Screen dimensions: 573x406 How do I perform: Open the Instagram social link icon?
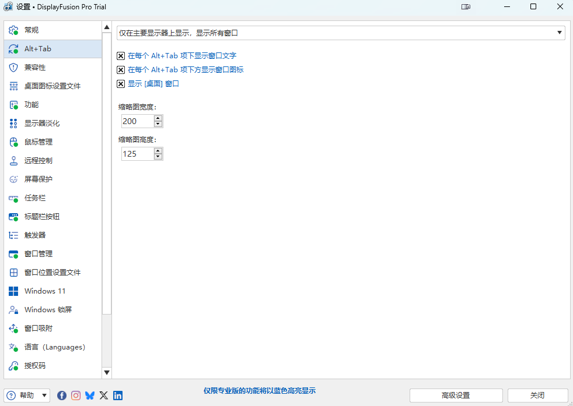(76, 396)
